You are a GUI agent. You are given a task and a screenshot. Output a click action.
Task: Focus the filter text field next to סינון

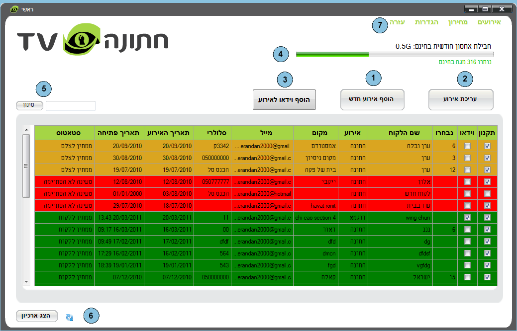(x=70, y=105)
